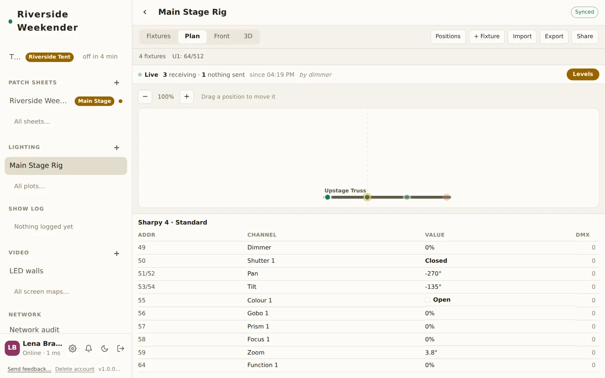Viewport: 605px width, 378px height.
Task: Zoom out the plan view
Action: click(x=145, y=97)
